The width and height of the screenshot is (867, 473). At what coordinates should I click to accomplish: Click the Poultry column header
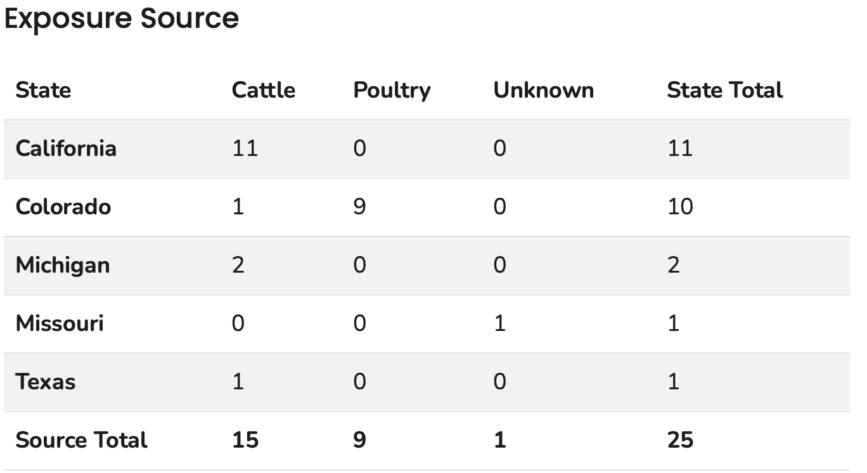pyautogui.click(x=392, y=90)
